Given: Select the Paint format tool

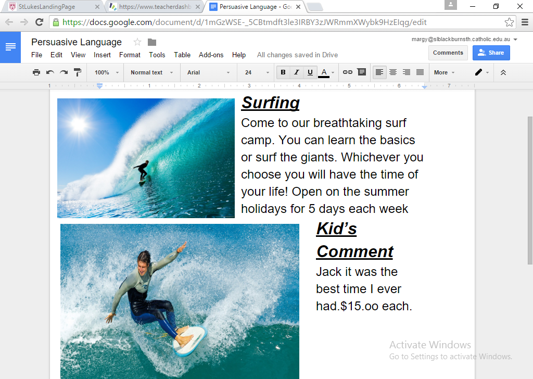Looking at the screenshot, I should (x=78, y=72).
